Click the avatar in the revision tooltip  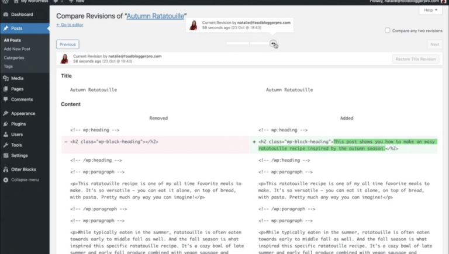(194, 25)
